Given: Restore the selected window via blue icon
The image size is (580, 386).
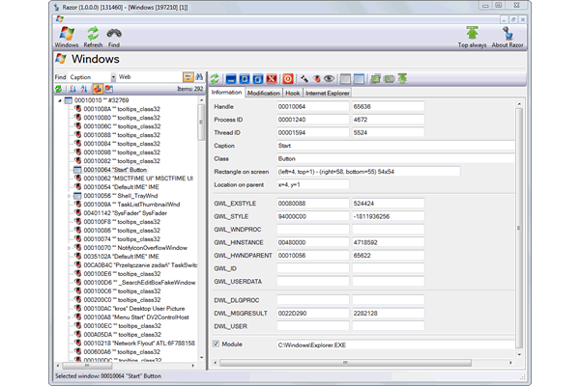Looking at the screenshot, I should (258, 79).
